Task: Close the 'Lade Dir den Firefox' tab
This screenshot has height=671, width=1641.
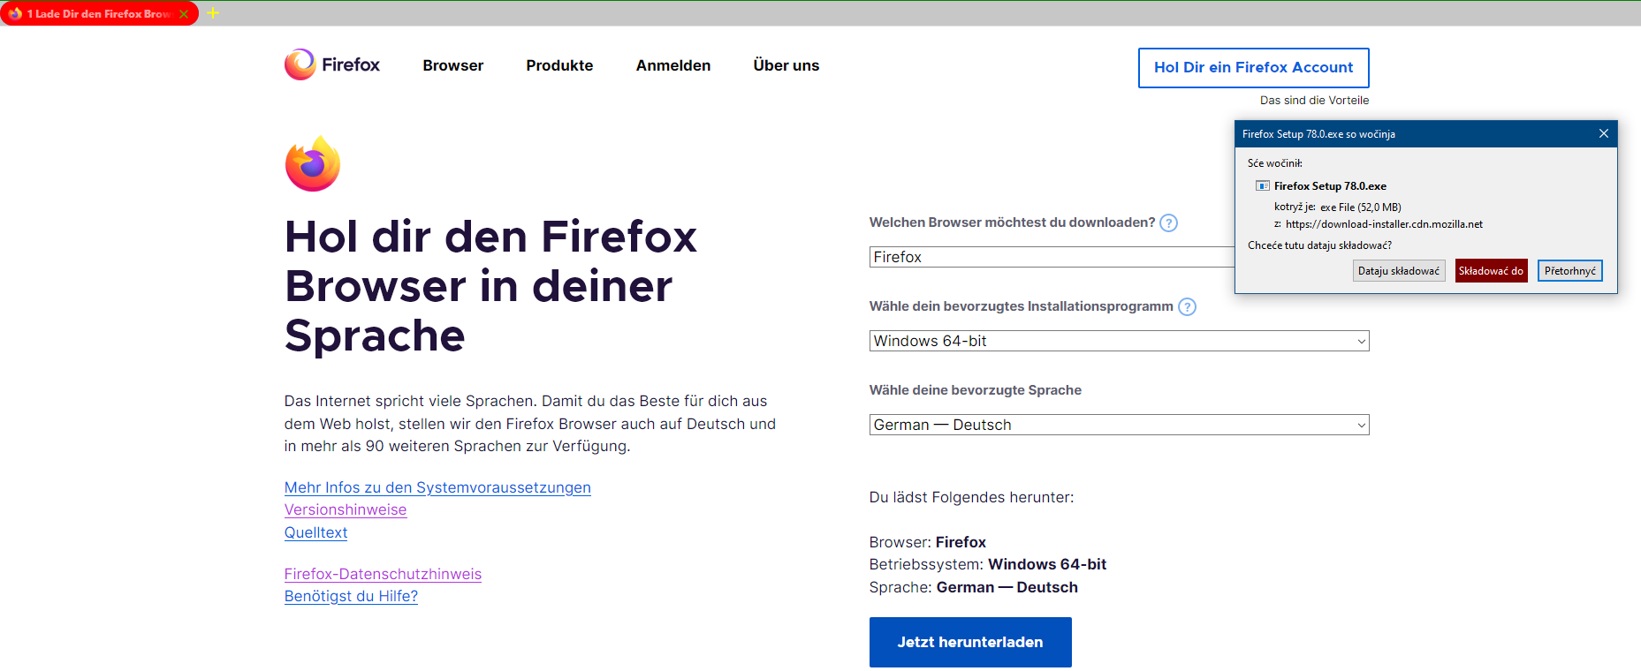Action: (x=184, y=14)
